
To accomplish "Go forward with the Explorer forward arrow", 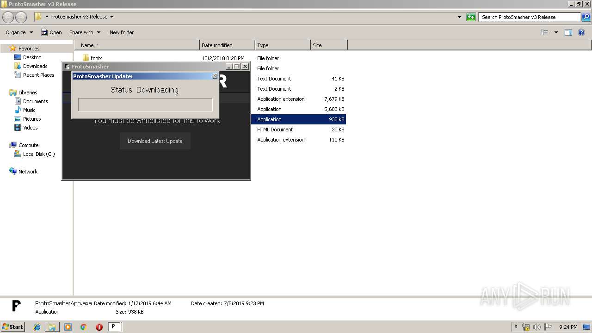I will pos(21,17).
